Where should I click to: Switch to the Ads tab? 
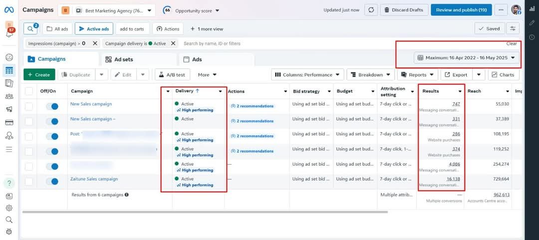[x=196, y=59]
